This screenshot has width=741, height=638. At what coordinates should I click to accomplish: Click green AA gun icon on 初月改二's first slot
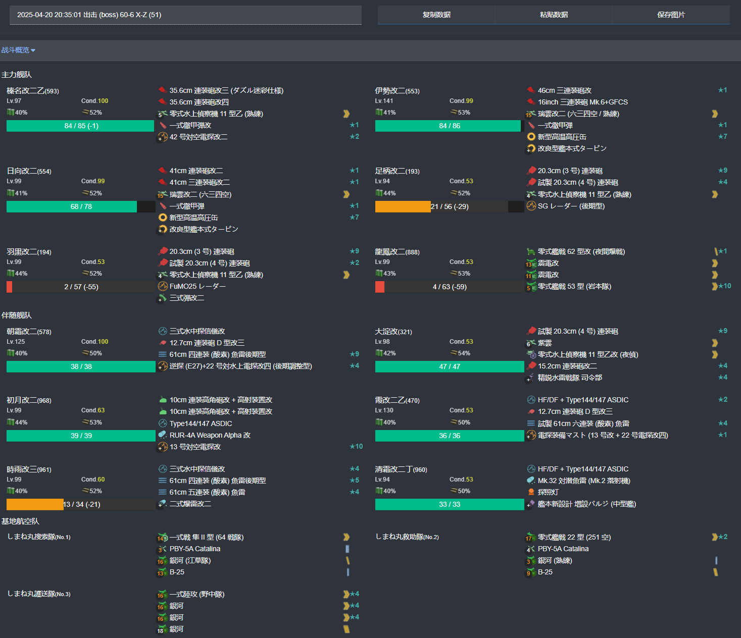point(163,400)
